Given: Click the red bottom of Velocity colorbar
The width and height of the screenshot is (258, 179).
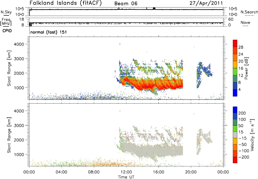Looking at the screenshot, I should [235, 160].
